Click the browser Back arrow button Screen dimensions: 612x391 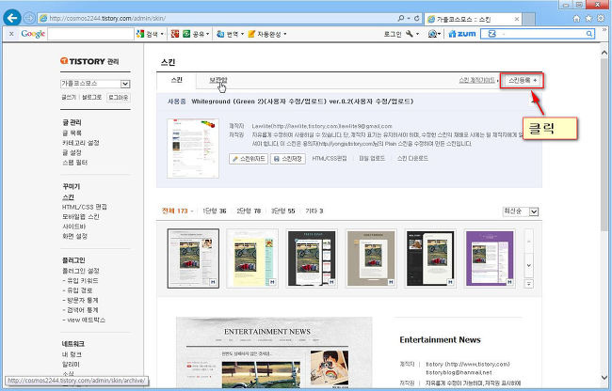(12, 18)
